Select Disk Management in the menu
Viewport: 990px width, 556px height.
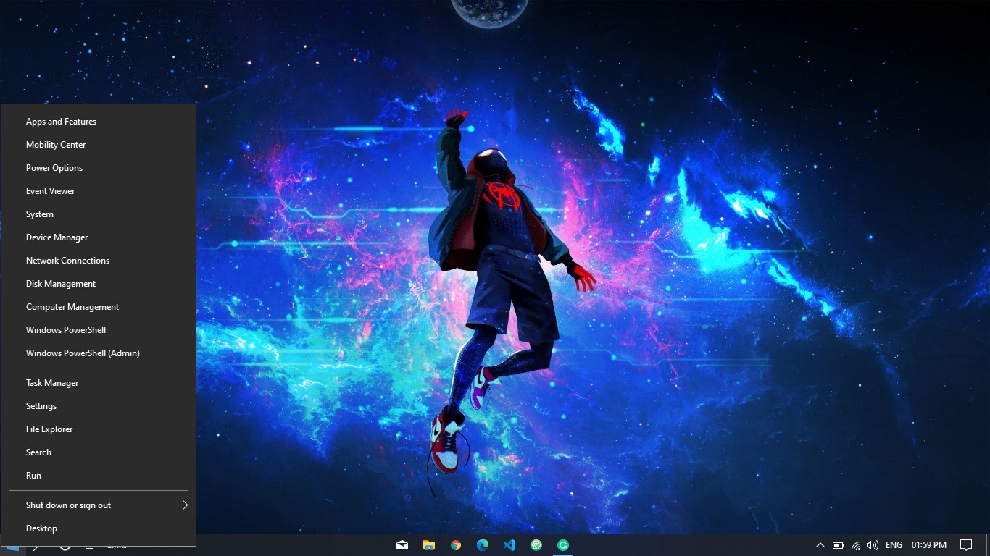pyautogui.click(x=99, y=284)
